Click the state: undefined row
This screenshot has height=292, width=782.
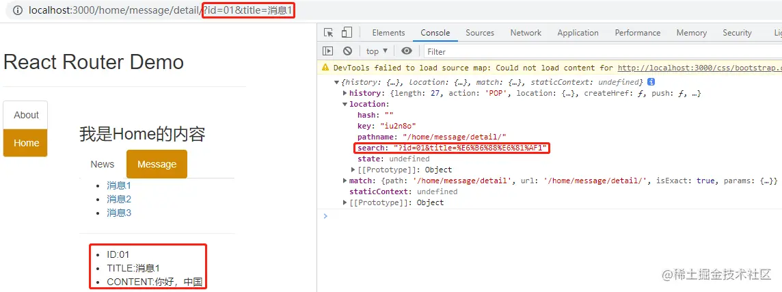tap(393, 159)
